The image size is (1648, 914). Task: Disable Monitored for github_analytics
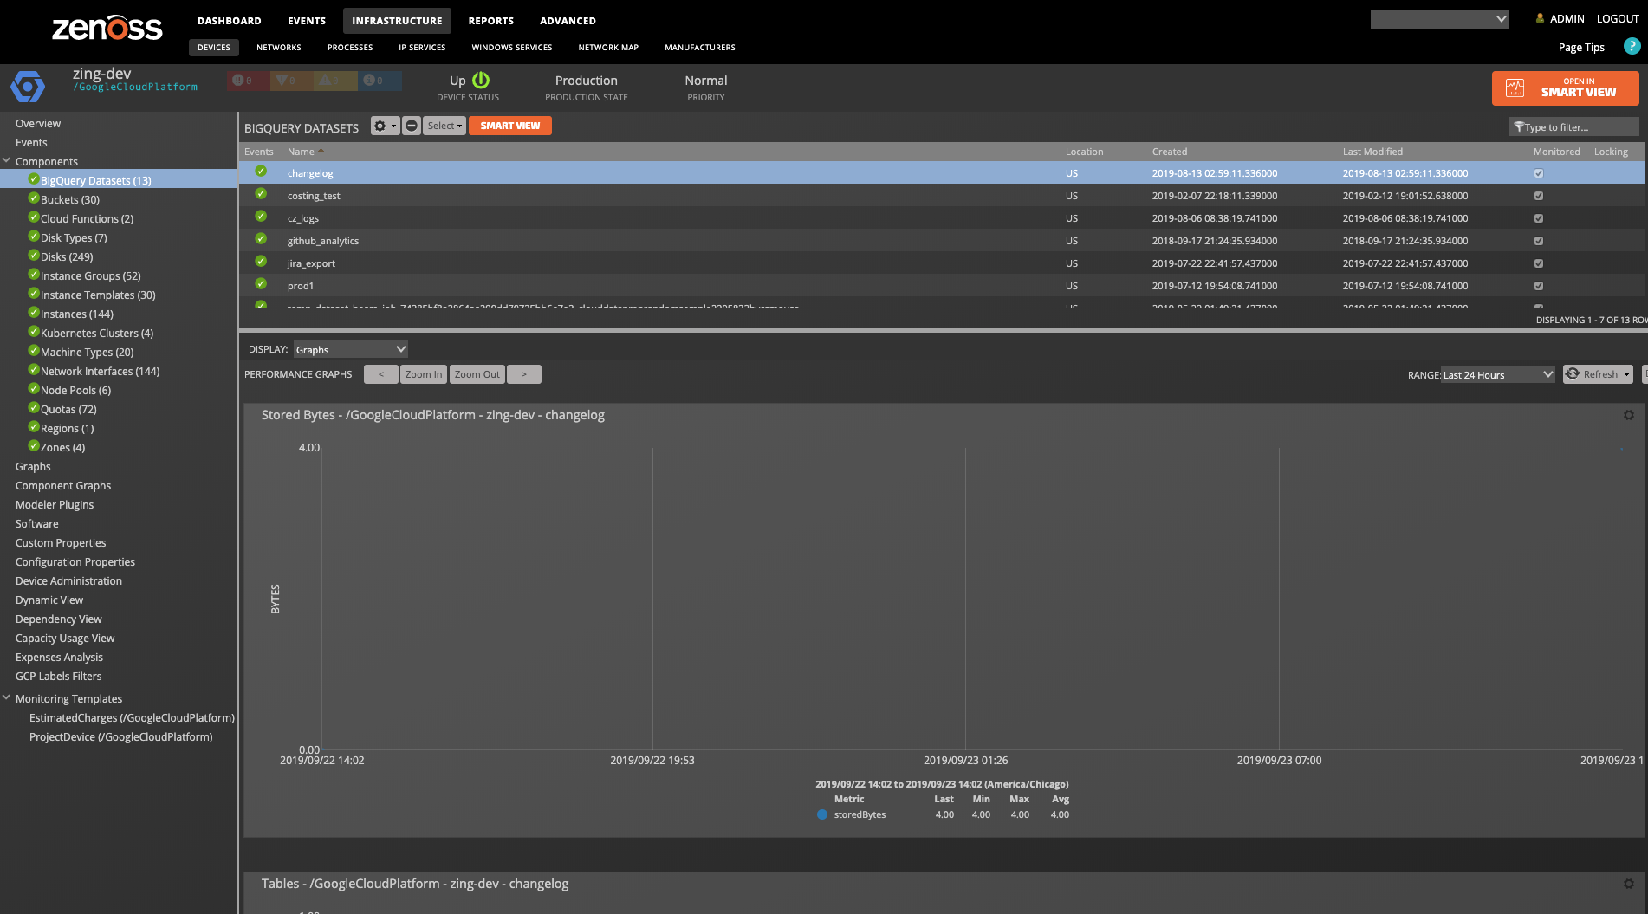(x=1538, y=240)
